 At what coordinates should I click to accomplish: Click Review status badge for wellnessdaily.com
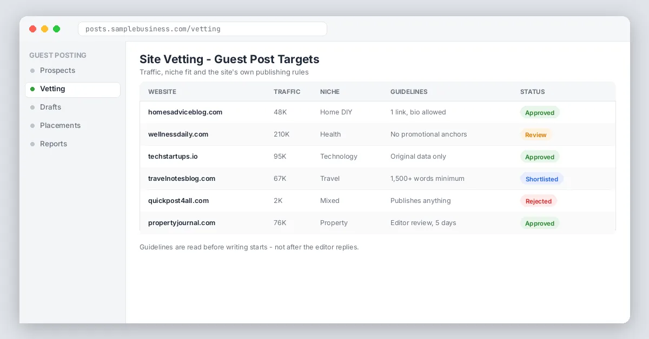(536, 135)
